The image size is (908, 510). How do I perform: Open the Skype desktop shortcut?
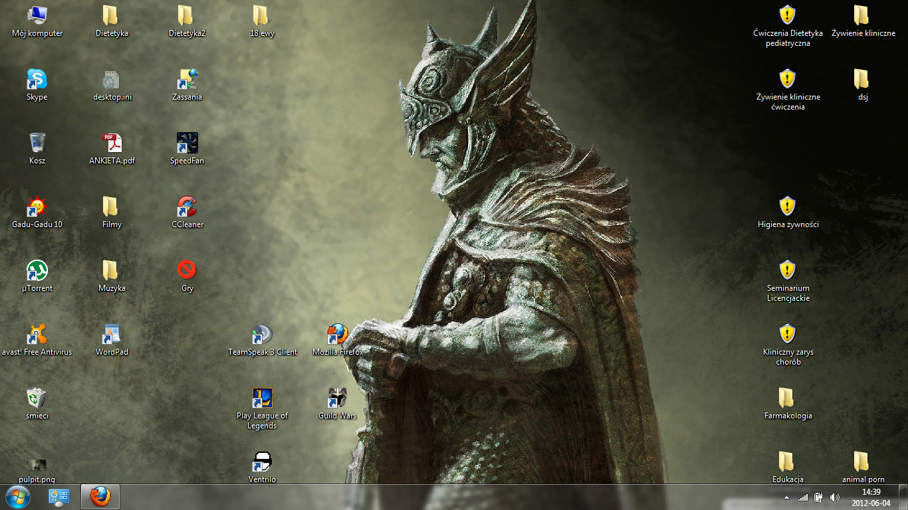click(37, 80)
